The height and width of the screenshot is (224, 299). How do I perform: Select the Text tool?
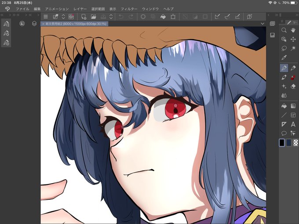[x=293, y=124]
